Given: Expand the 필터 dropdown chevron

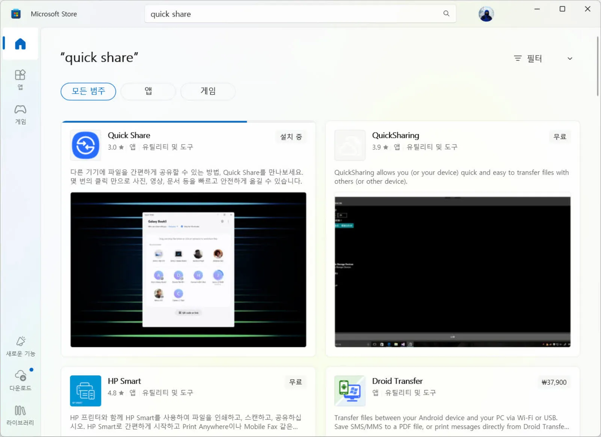Looking at the screenshot, I should (x=570, y=59).
